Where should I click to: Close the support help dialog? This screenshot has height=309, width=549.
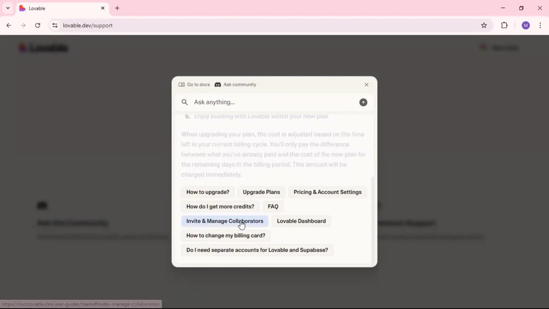[366, 85]
